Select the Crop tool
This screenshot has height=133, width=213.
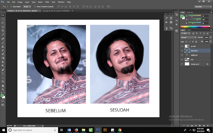point(3,31)
